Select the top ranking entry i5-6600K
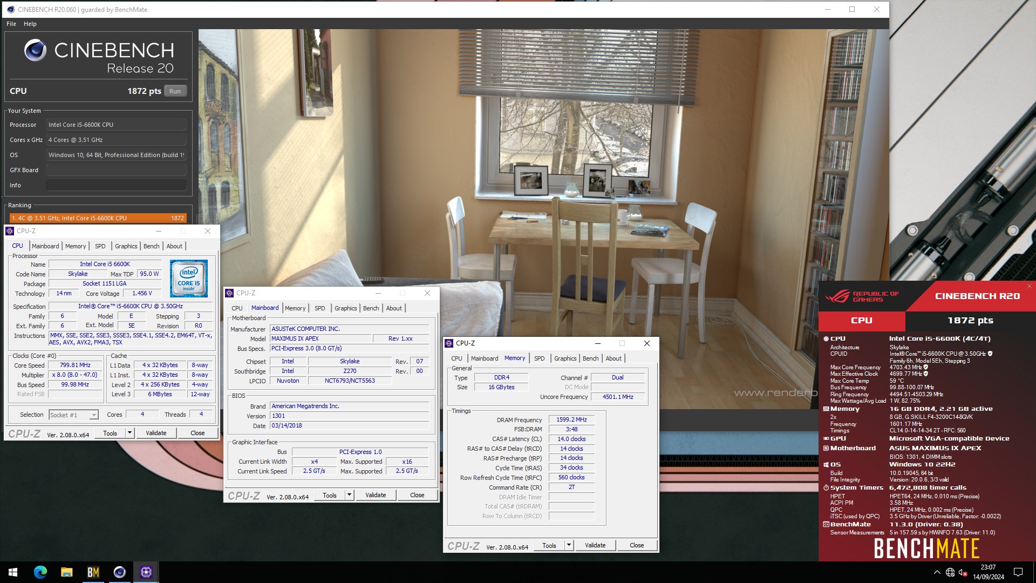Screen dimensions: 1036x583 coord(98,218)
